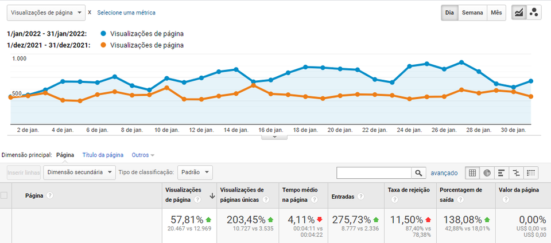Image resolution: width=551 pixels, height=243 pixels.
Task: Click the orange December 2021 legend dot
Action: tap(103, 45)
